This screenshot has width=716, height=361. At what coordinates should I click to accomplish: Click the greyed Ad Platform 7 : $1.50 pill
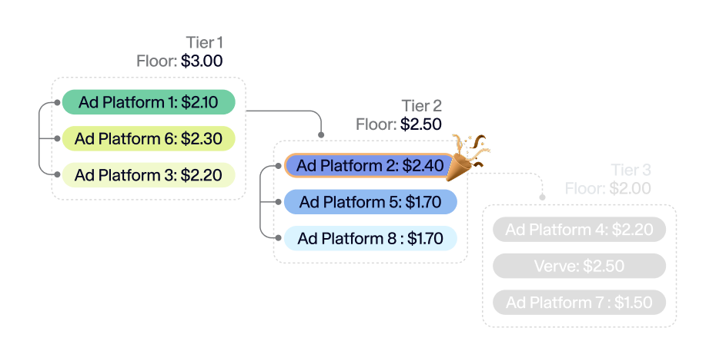click(x=579, y=303)
